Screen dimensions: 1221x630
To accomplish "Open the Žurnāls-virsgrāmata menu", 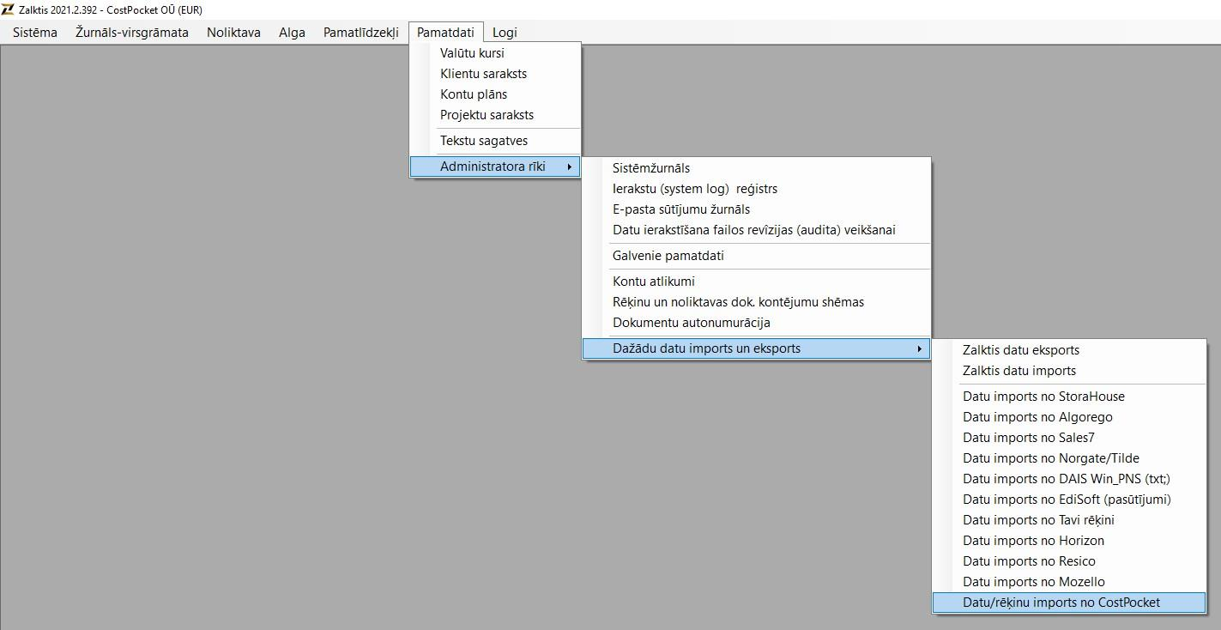I will tap(132, 33).
